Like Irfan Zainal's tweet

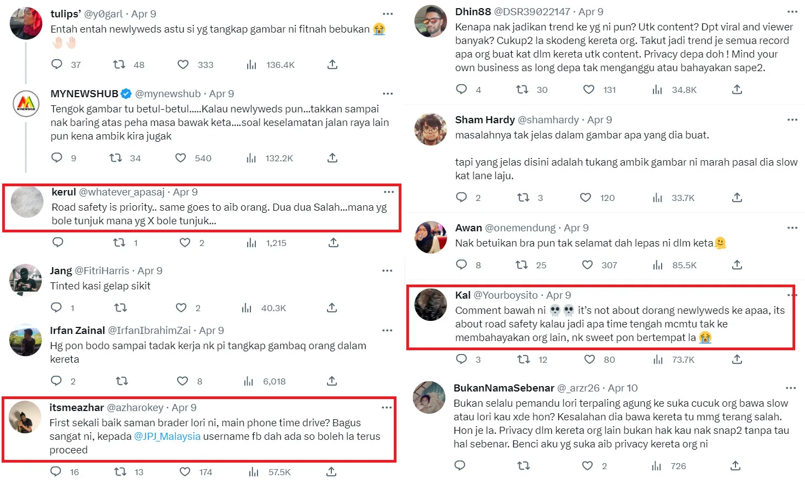[x=183, y=381]
